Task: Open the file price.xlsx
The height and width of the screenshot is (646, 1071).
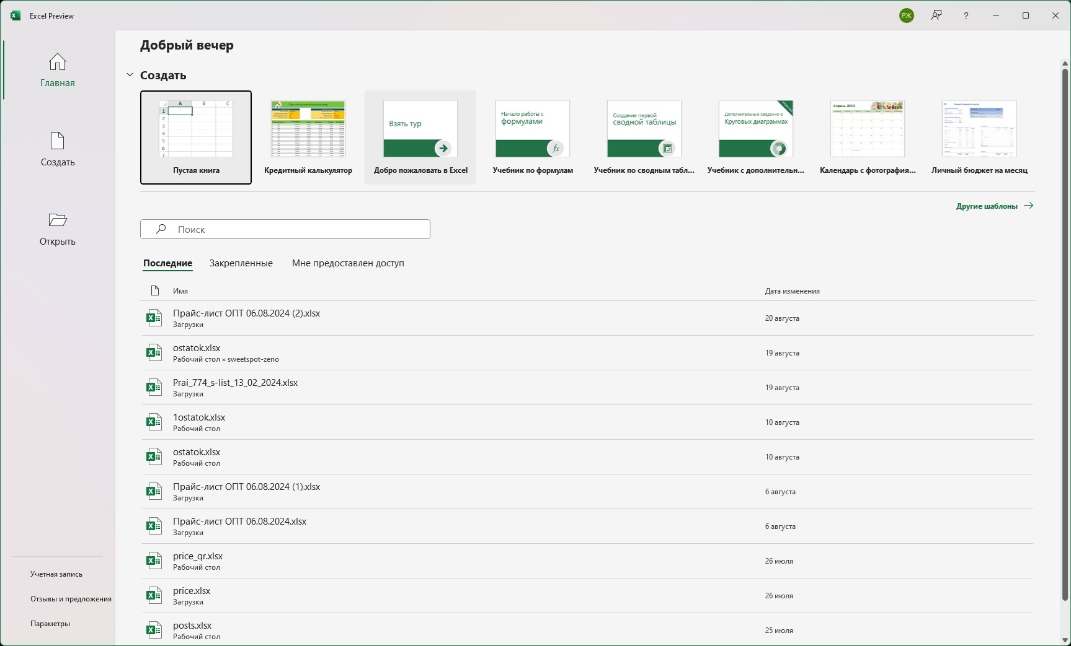Action: tap(587, 596)
